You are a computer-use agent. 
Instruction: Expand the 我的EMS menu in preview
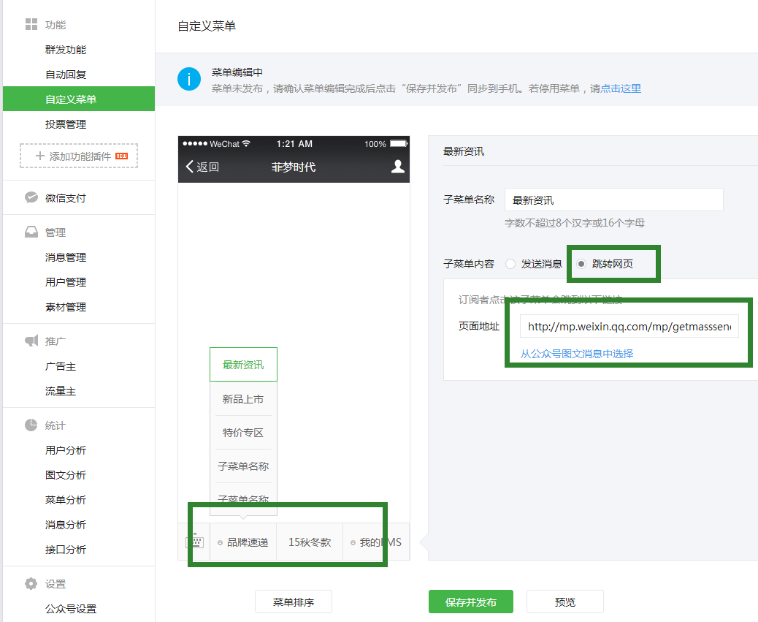click(376, 542)
